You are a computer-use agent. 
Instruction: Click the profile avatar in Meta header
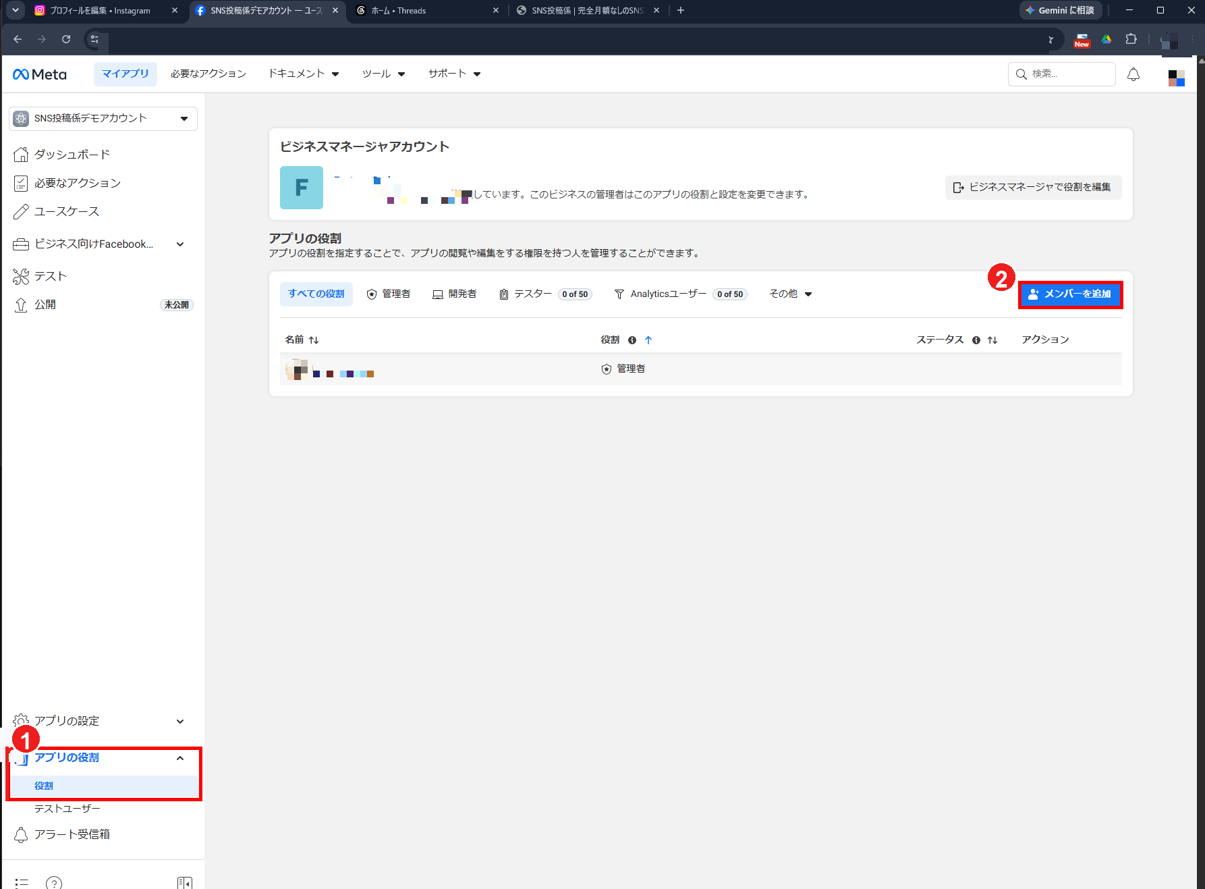click(x=1177, y=78)
